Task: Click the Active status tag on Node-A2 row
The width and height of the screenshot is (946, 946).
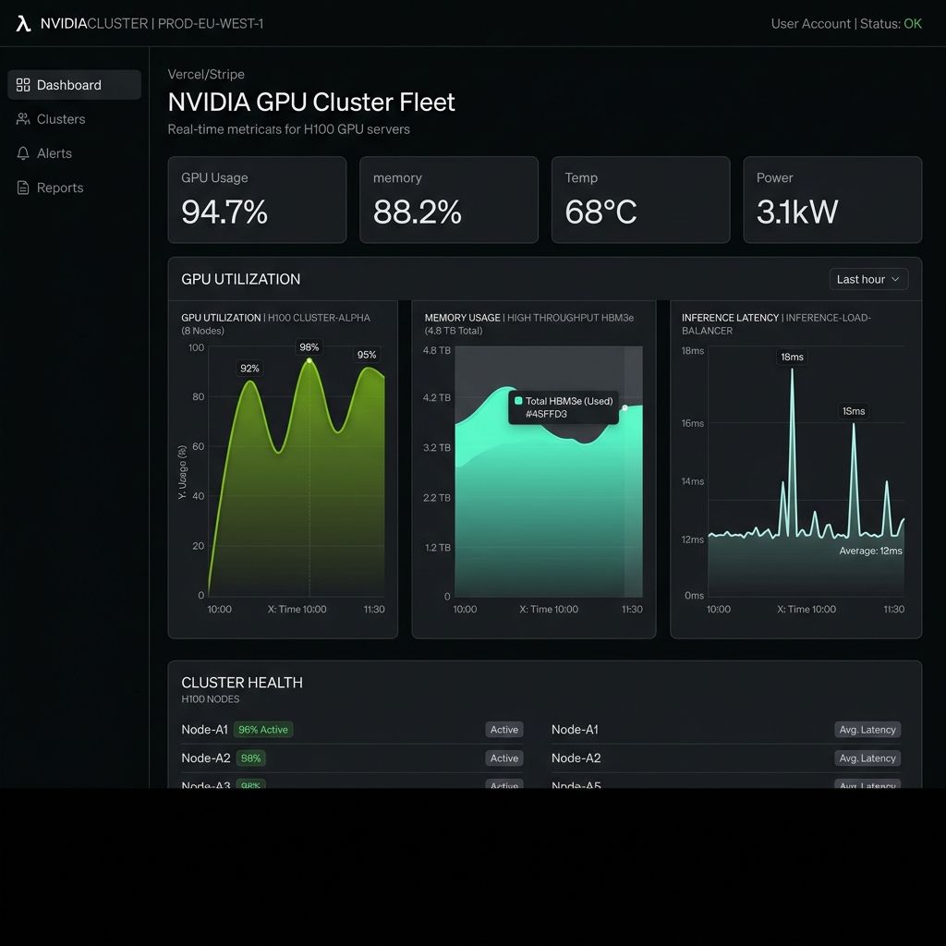Action: coord(504,758)
